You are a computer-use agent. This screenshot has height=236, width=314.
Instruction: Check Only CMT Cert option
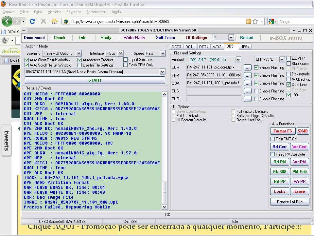coord(272,139)
